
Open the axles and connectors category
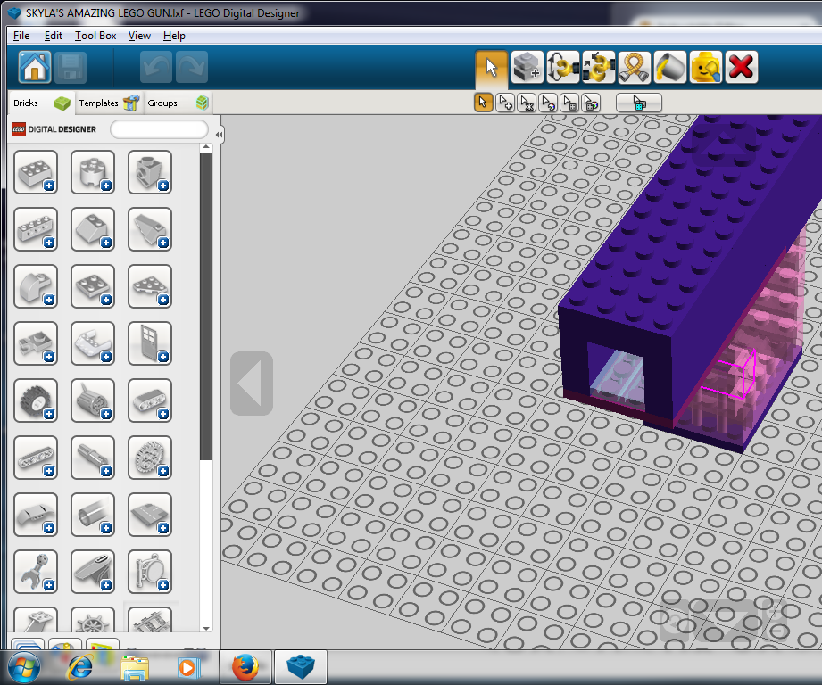click(93, 458)
